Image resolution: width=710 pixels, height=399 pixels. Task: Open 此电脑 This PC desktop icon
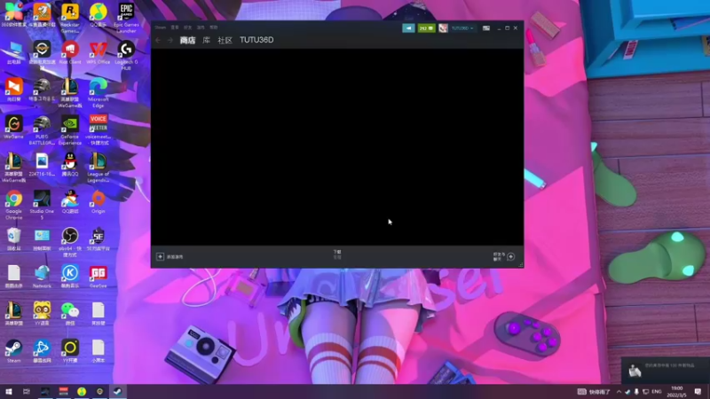[13, 52]
